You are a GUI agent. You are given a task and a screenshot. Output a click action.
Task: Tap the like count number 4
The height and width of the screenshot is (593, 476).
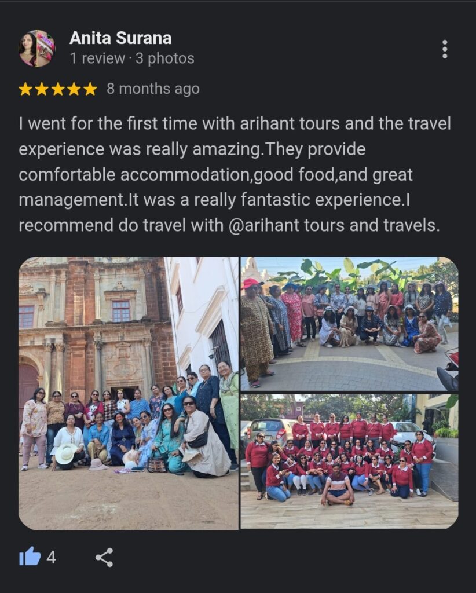coord(52,558)
